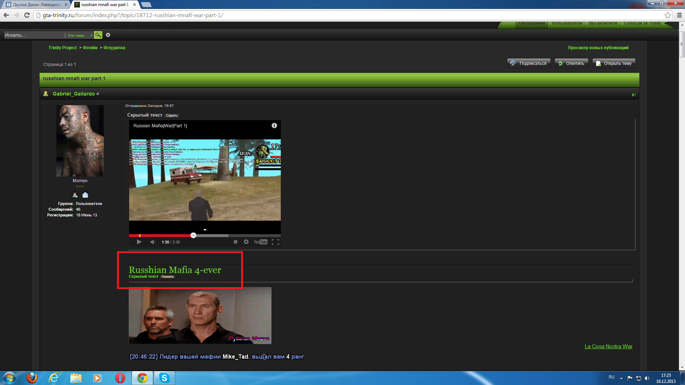This screenshot has width=685, height=385.
Task: Open video quality settings gear
Action: 246,242
